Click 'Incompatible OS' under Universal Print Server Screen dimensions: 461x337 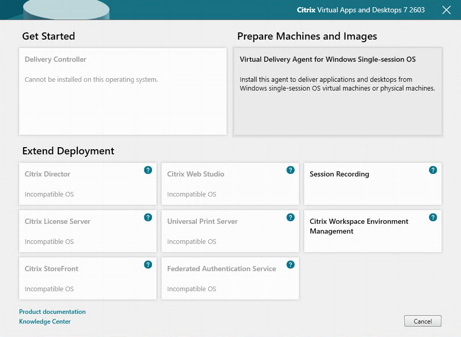[192, 242]
